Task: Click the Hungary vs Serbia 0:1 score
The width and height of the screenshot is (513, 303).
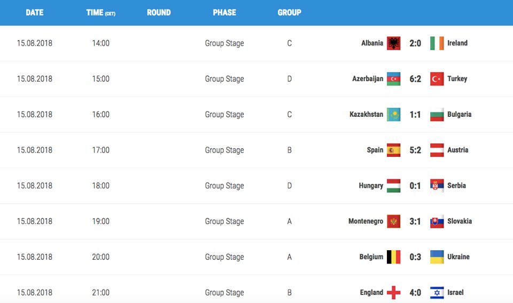Action: (415, 186)
